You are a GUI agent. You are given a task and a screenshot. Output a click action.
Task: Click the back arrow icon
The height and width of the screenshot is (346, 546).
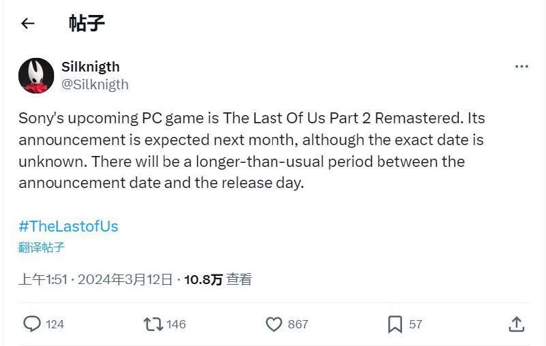[27, 24]
